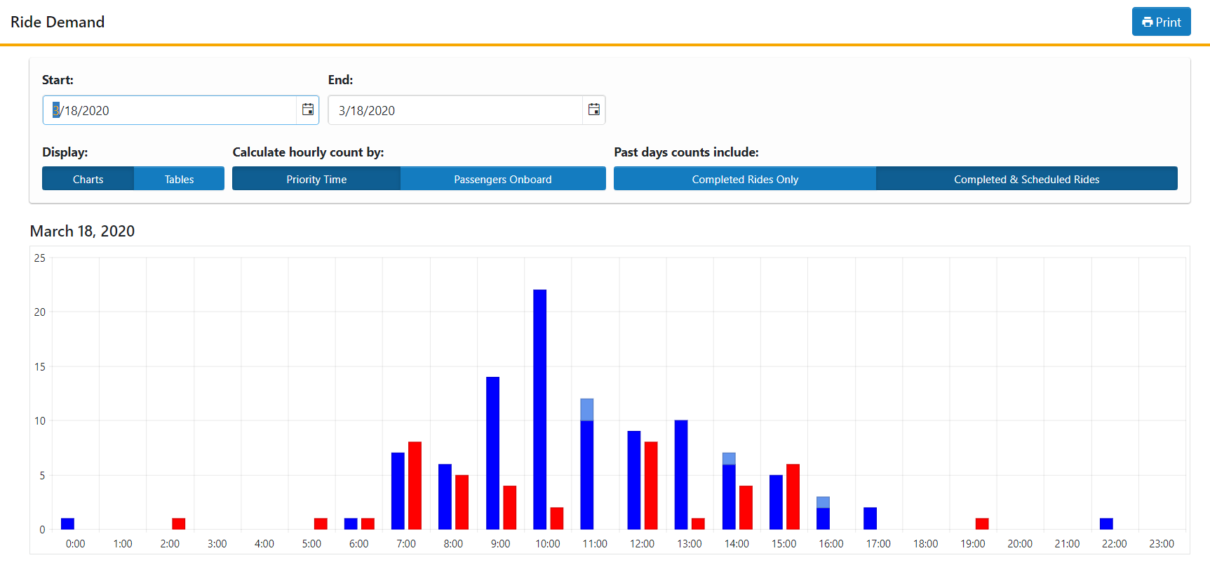This screenshot has width=1210, height=579.
Task: Calculate hourly count by Passengers Onboard
Action: pos(503,179)
